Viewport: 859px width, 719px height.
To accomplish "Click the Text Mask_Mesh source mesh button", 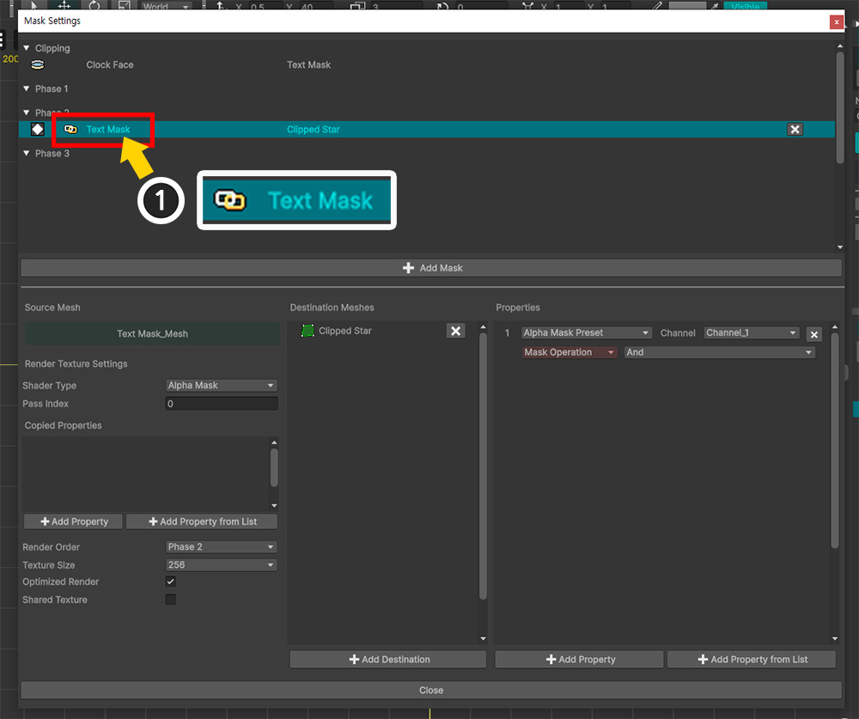I will point(152,334).
